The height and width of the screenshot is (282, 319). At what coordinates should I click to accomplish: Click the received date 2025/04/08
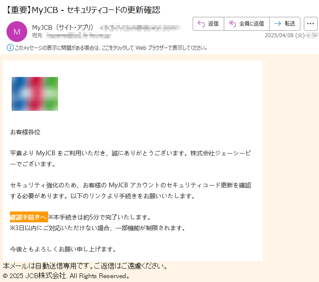(x=285, y=35)
